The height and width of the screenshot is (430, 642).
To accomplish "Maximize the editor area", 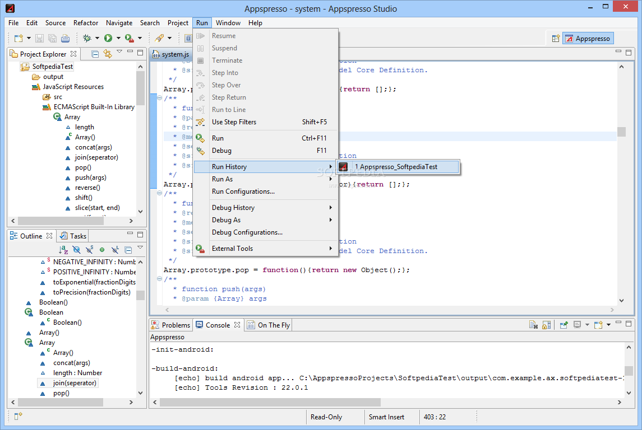I will [x=629, y=52].
